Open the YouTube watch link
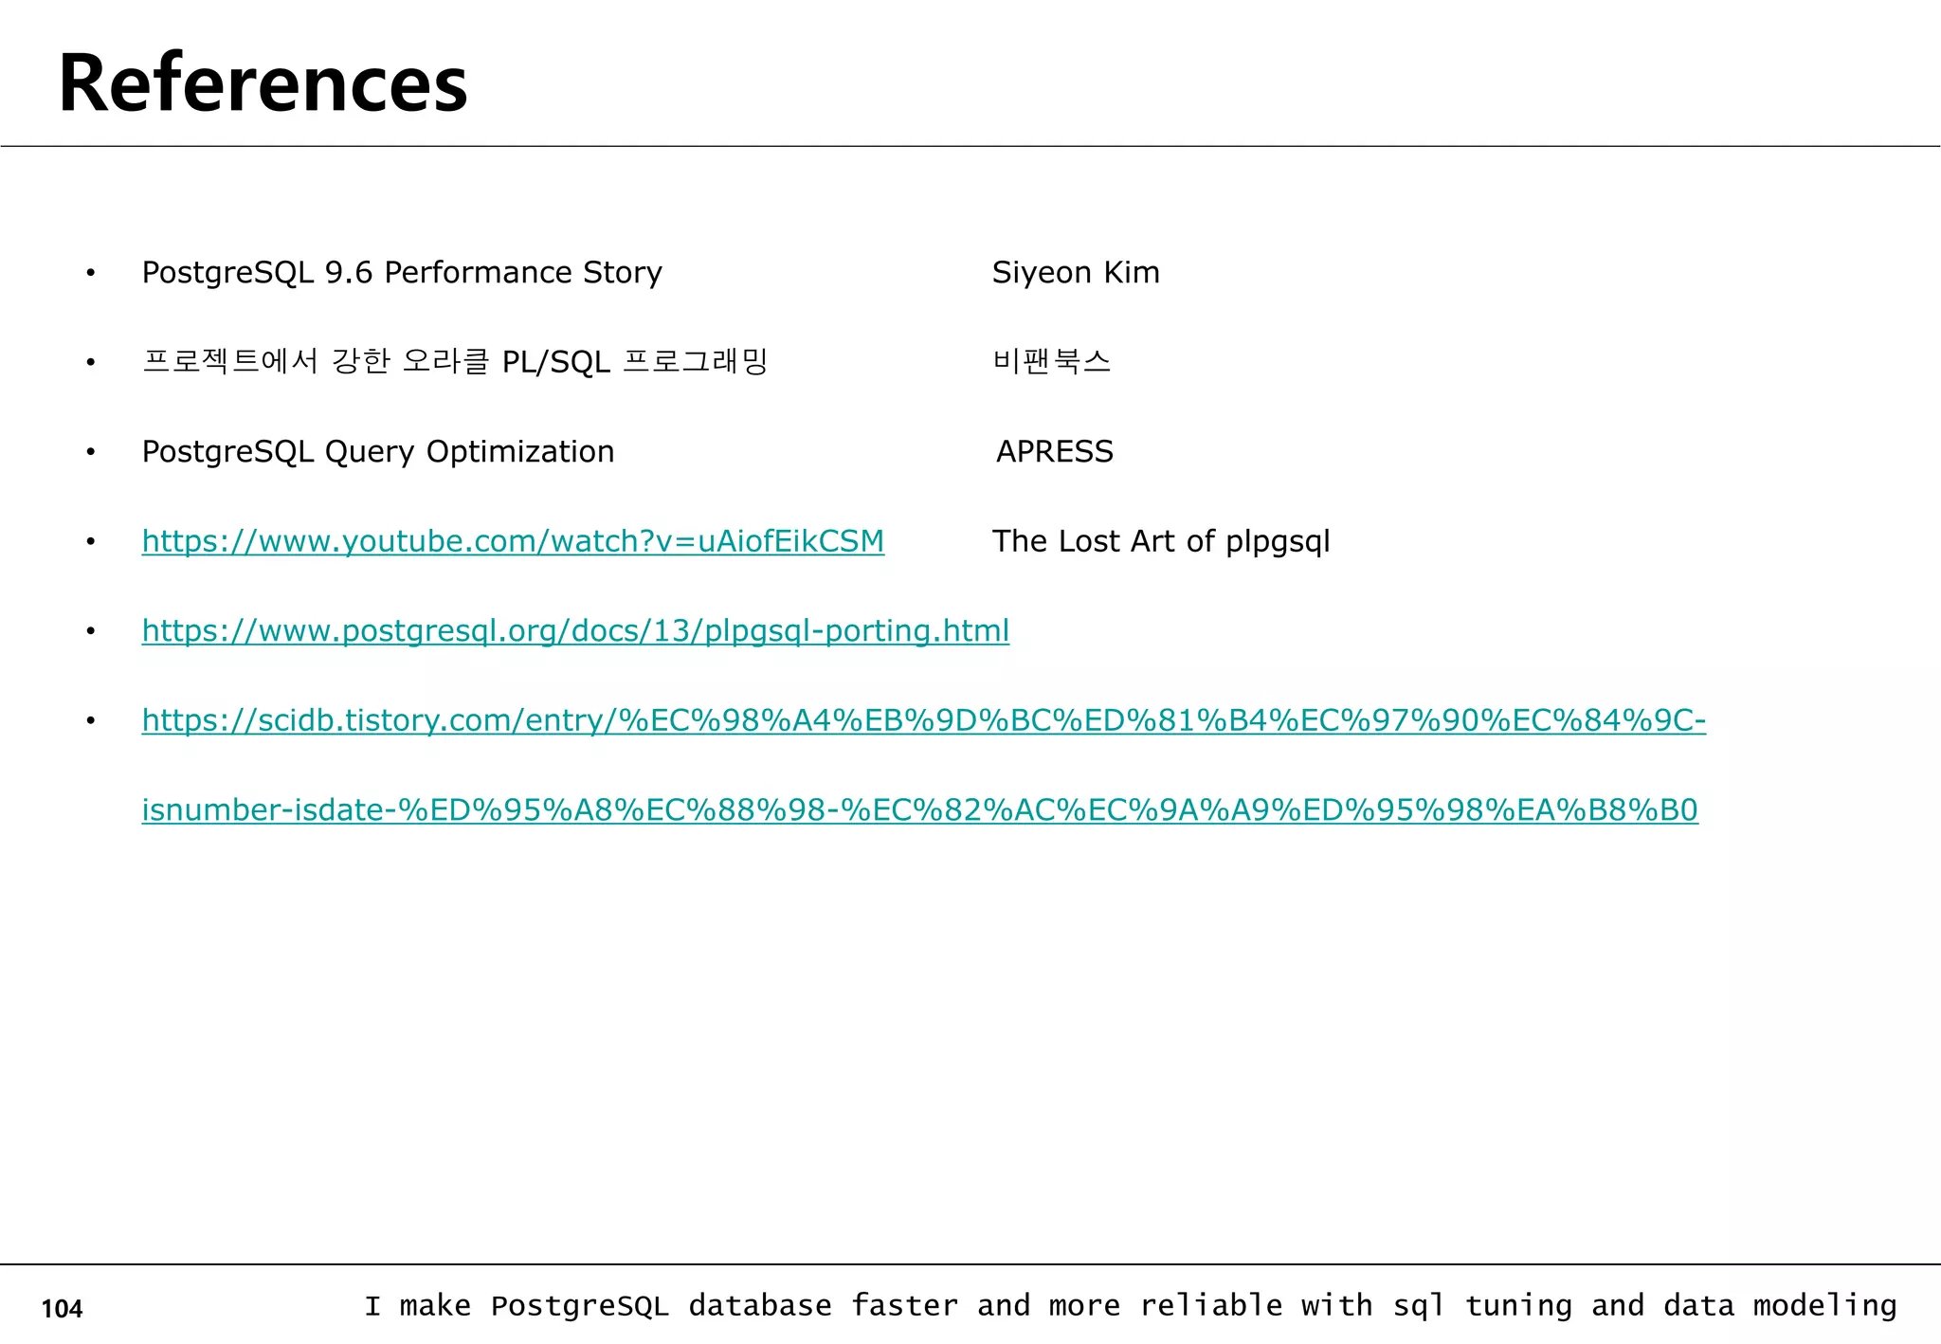Screen dimensions: 1941x1344 pyautogui.click(x=513, y=541)
